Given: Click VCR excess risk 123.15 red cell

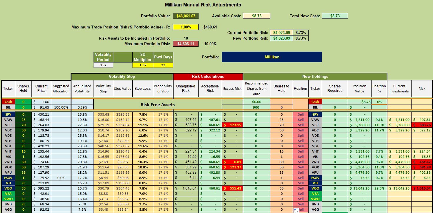Looking at the screenshot, I should tap(232, 125).
